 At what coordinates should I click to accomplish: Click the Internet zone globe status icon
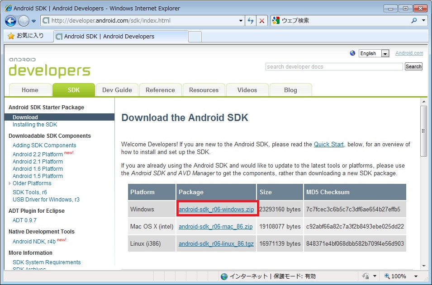[224, 276]
